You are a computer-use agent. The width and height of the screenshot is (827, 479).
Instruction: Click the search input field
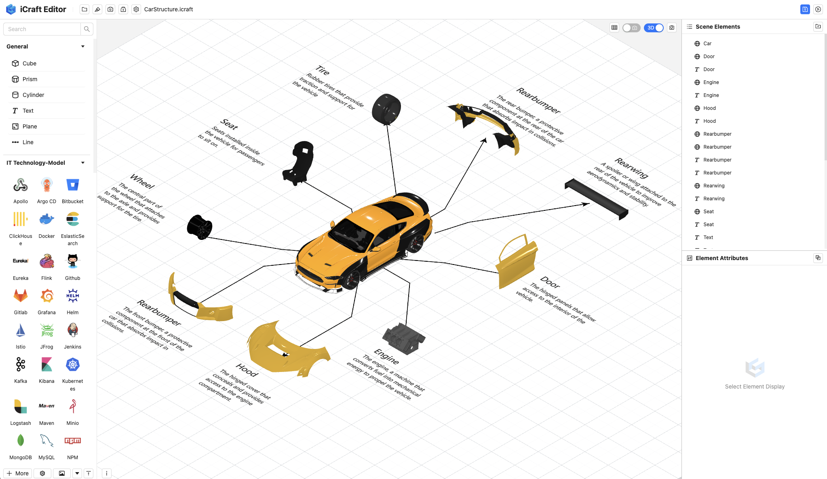point(42,29)
